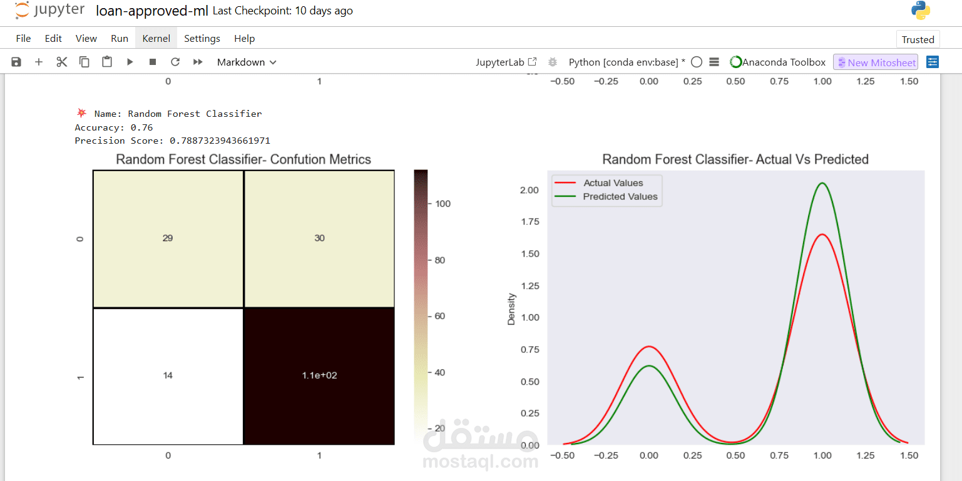This screenshot has width=962, height=481.
Task: Run the selected cell
Action: pyautogui.click(x=130, y=62)
